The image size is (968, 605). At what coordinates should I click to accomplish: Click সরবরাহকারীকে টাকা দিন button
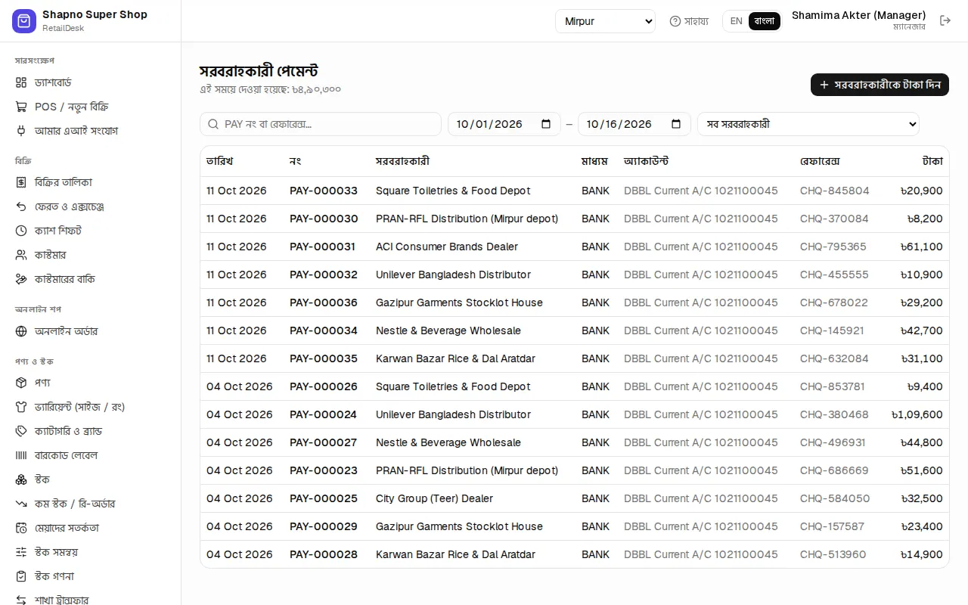pyautogui.click(x=880, y=85)
